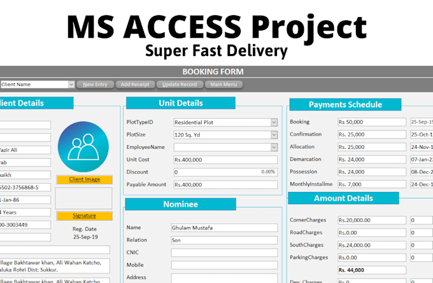
Task: Click the yellow Client Image button
Action: click(85, 179)
